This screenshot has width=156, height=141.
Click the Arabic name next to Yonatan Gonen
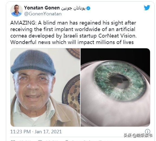(x=73, y=8)
